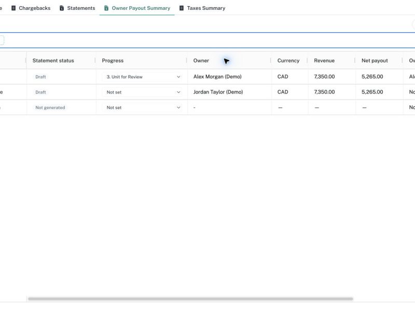This screenshot has height=311, width=415.
Task: Click the Statements tab icon
Action: click(62, 8)
